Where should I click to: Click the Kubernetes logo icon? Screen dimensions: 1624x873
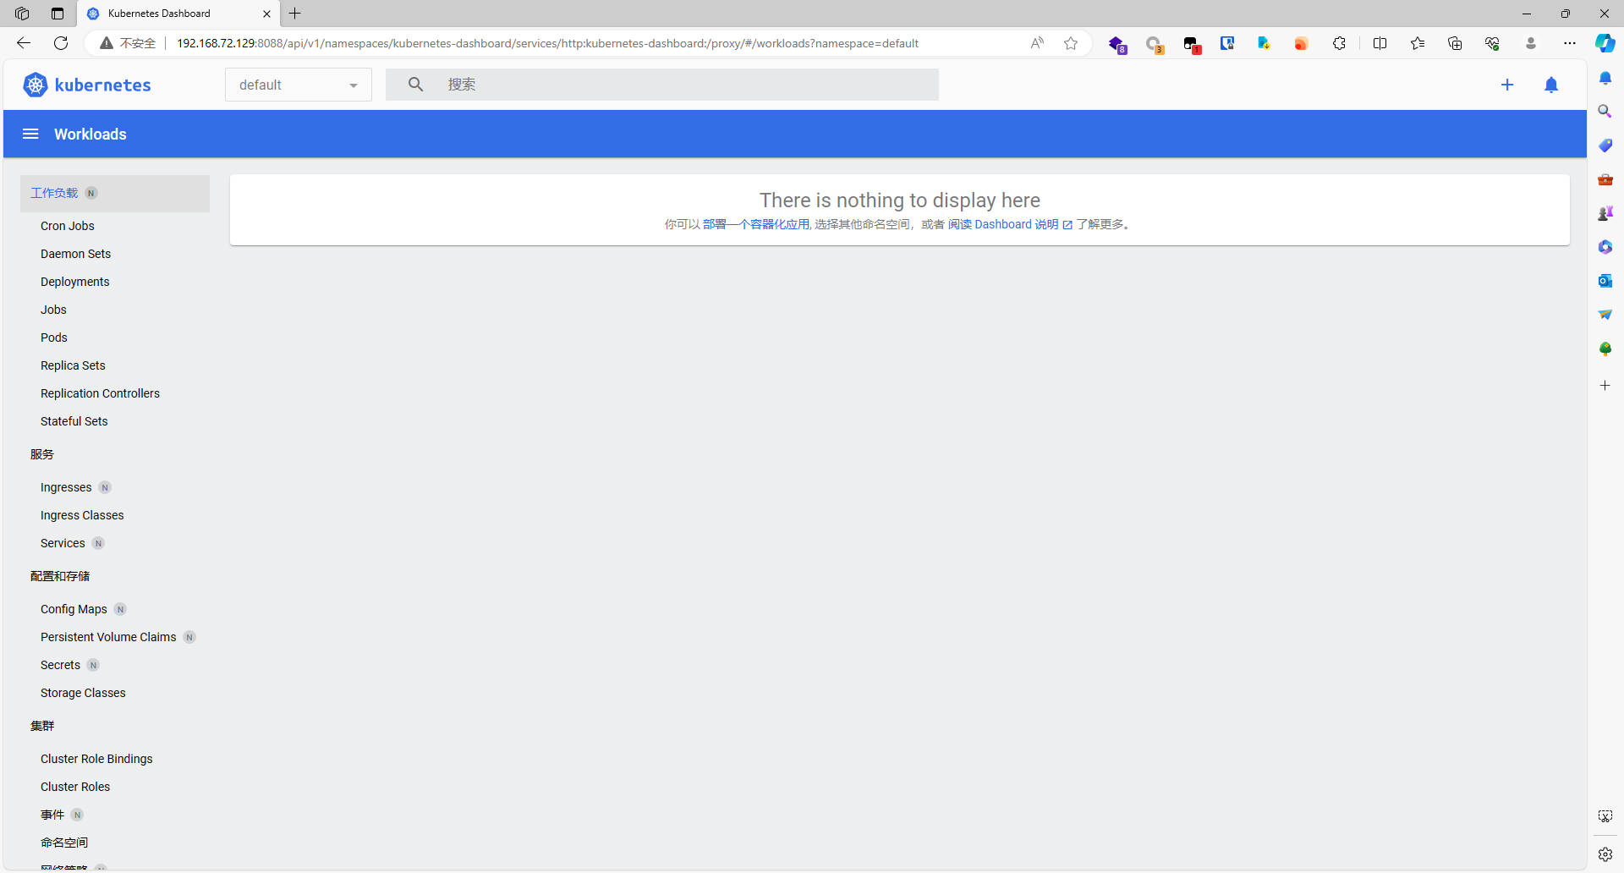click(x=36, y=85)
